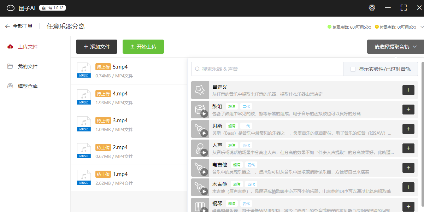The height and width of the screenshot is (212, 424).
Task: Expand points info chevron beside 付费点数
Action: [421, 27]
